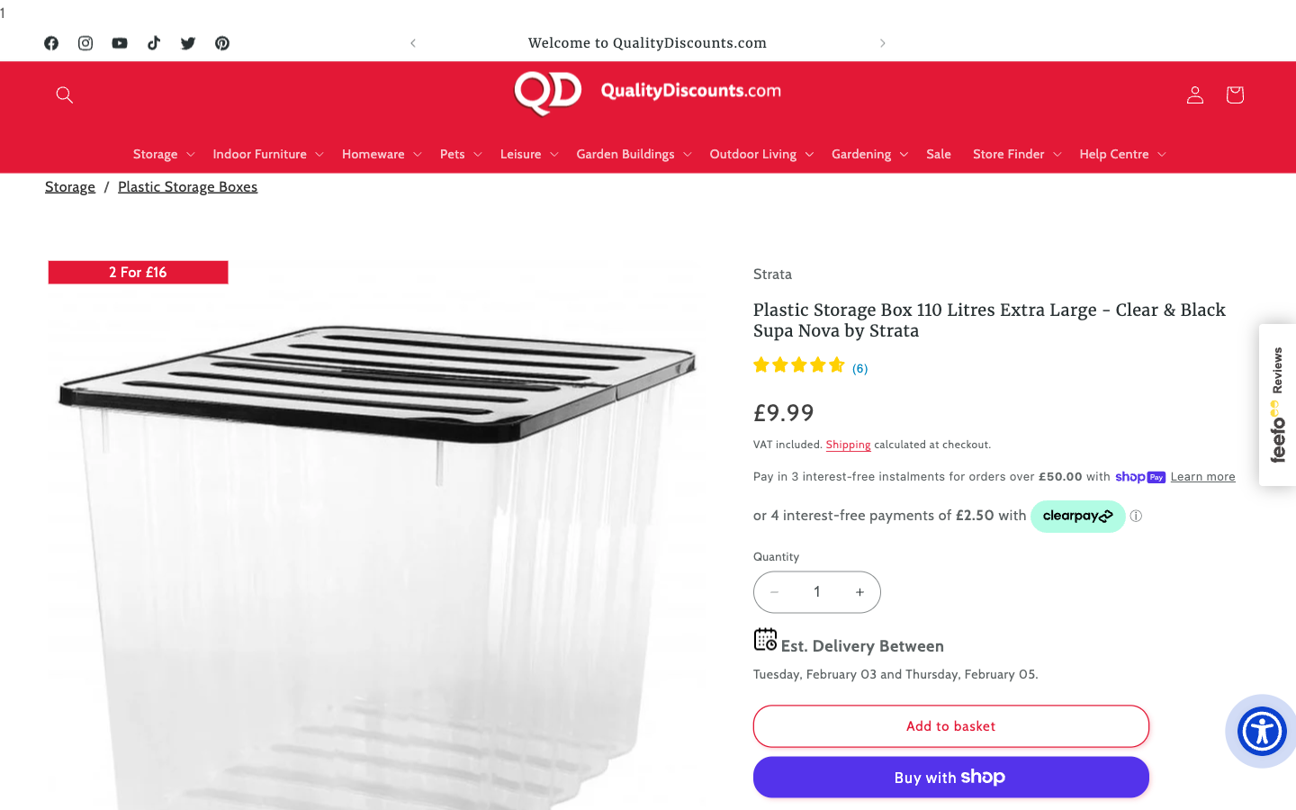The image size is (1296, 810).
Task: Click the accessibility widget button
Action: coord(1261,732)
